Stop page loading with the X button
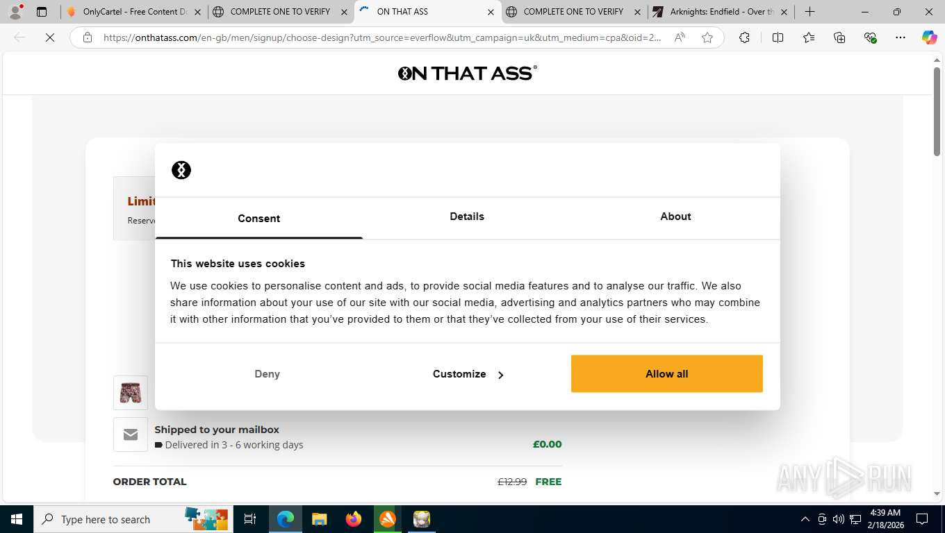The height and width of the screenshot is (533, 945). point(50,37)
